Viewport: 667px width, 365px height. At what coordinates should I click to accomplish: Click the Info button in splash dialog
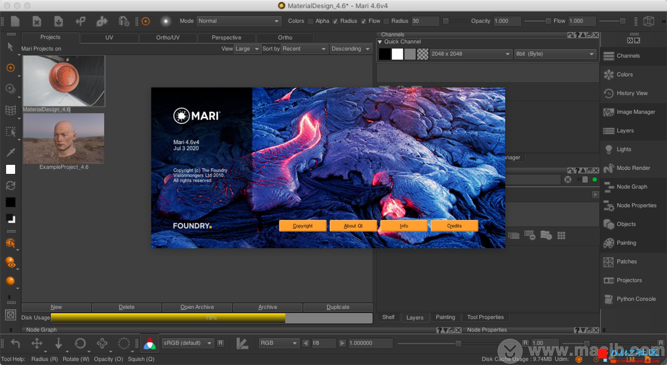coord(404,226)
